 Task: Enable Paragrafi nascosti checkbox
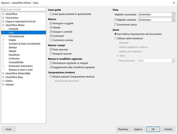pyautogui.click(x=51, y=54)
